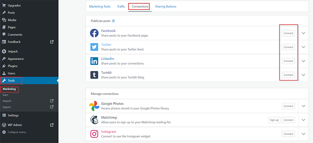313x143 pixels.
Task: Click the Twitter title link
Action: click(106, 45)
